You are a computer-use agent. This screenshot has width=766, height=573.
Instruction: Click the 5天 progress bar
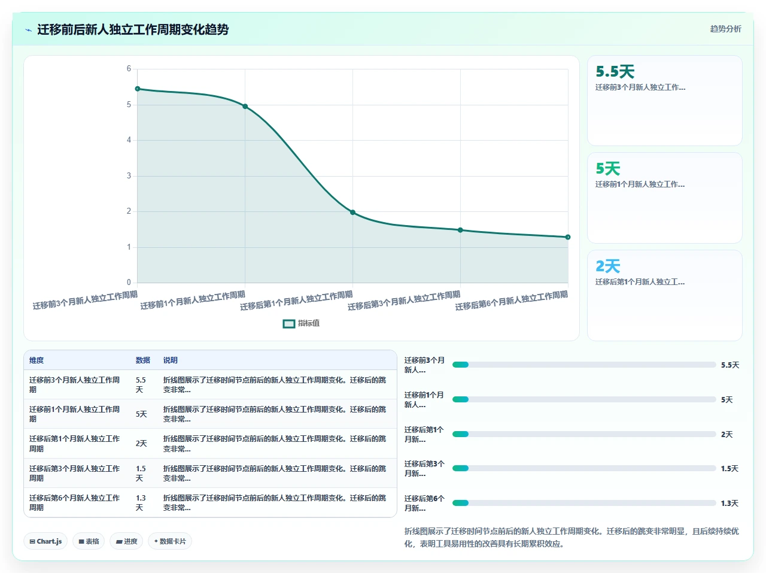coord(584,399)
